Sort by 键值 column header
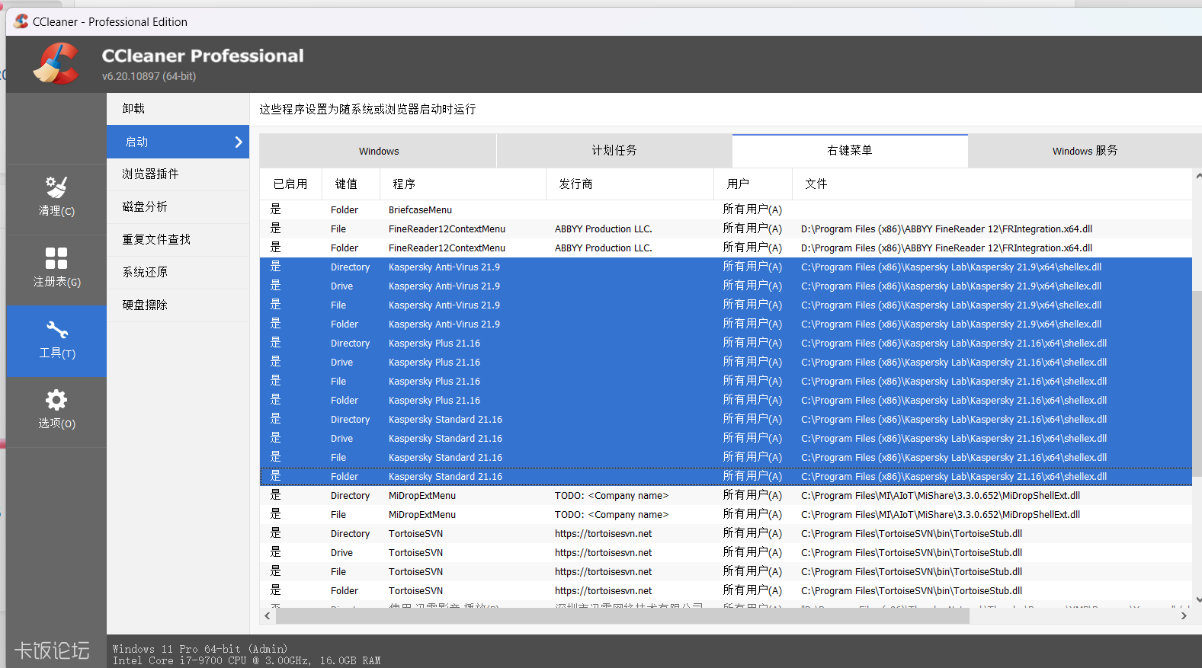Screen dimensions: 1202x668 coord(351,184)
